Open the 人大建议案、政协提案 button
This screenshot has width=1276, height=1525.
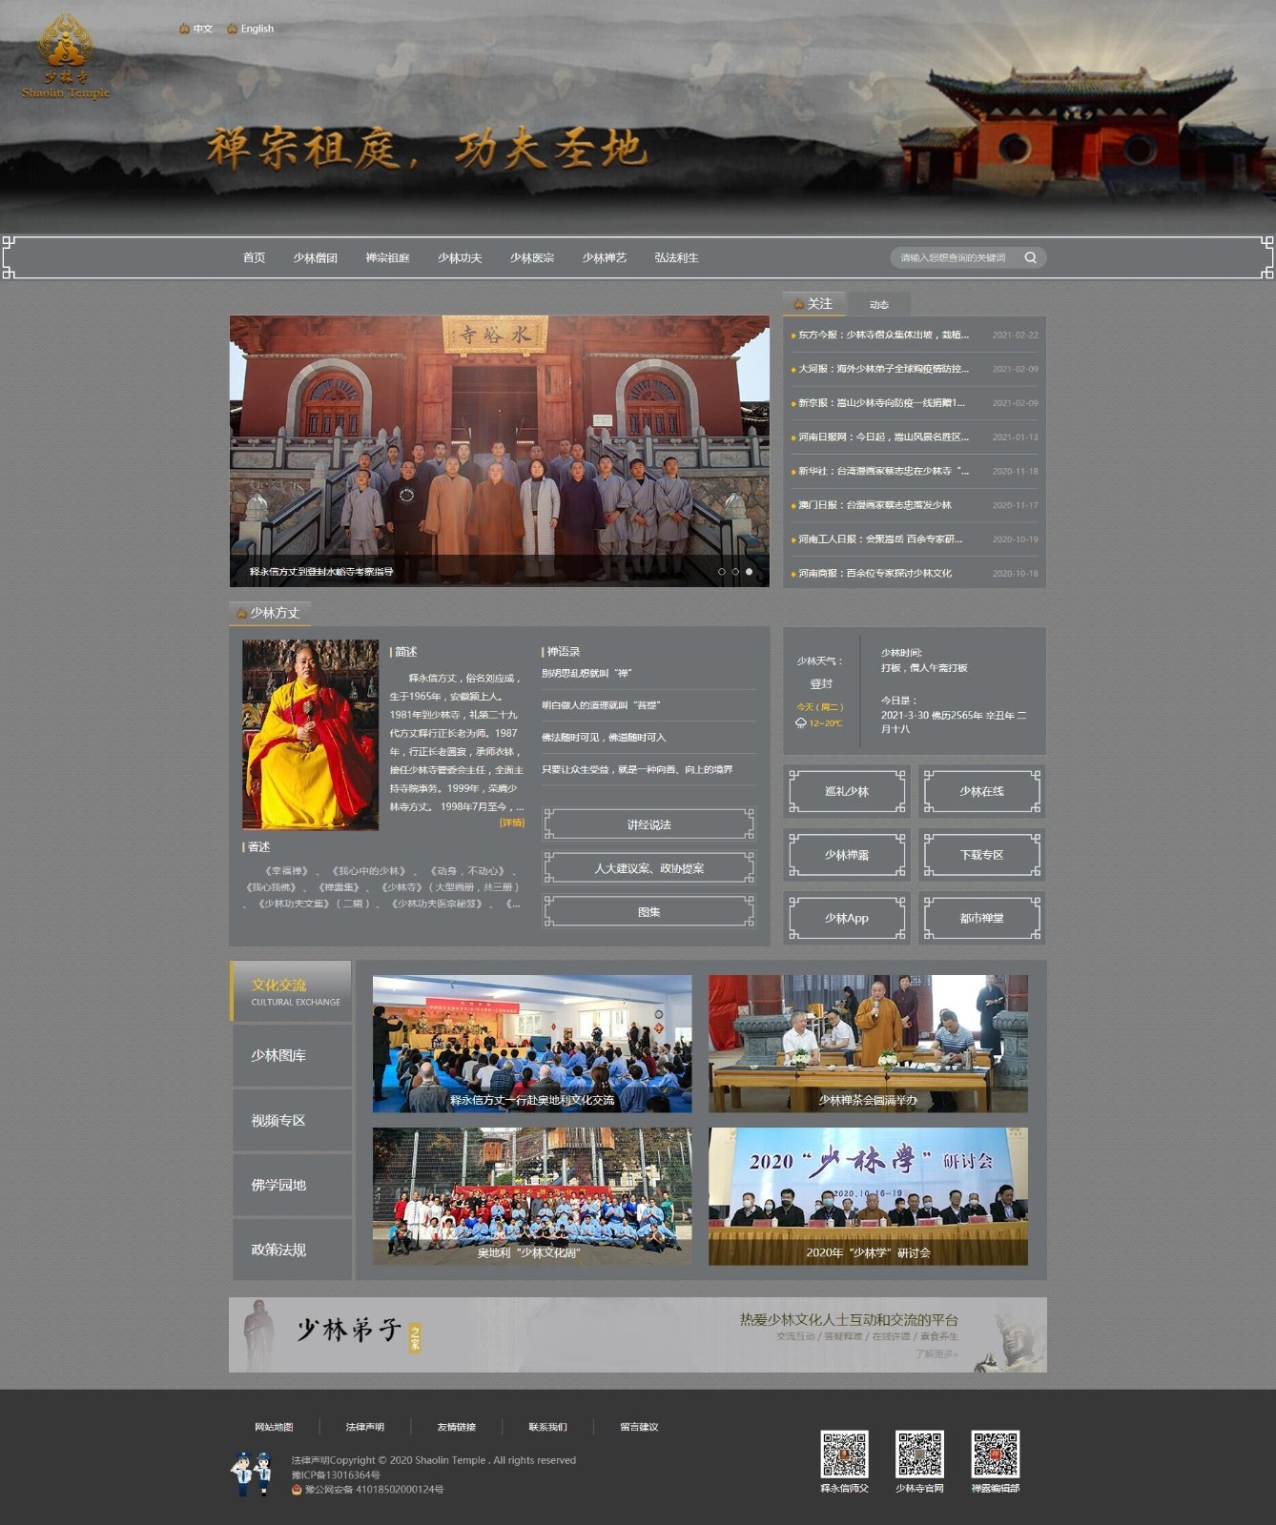[648, 868]
